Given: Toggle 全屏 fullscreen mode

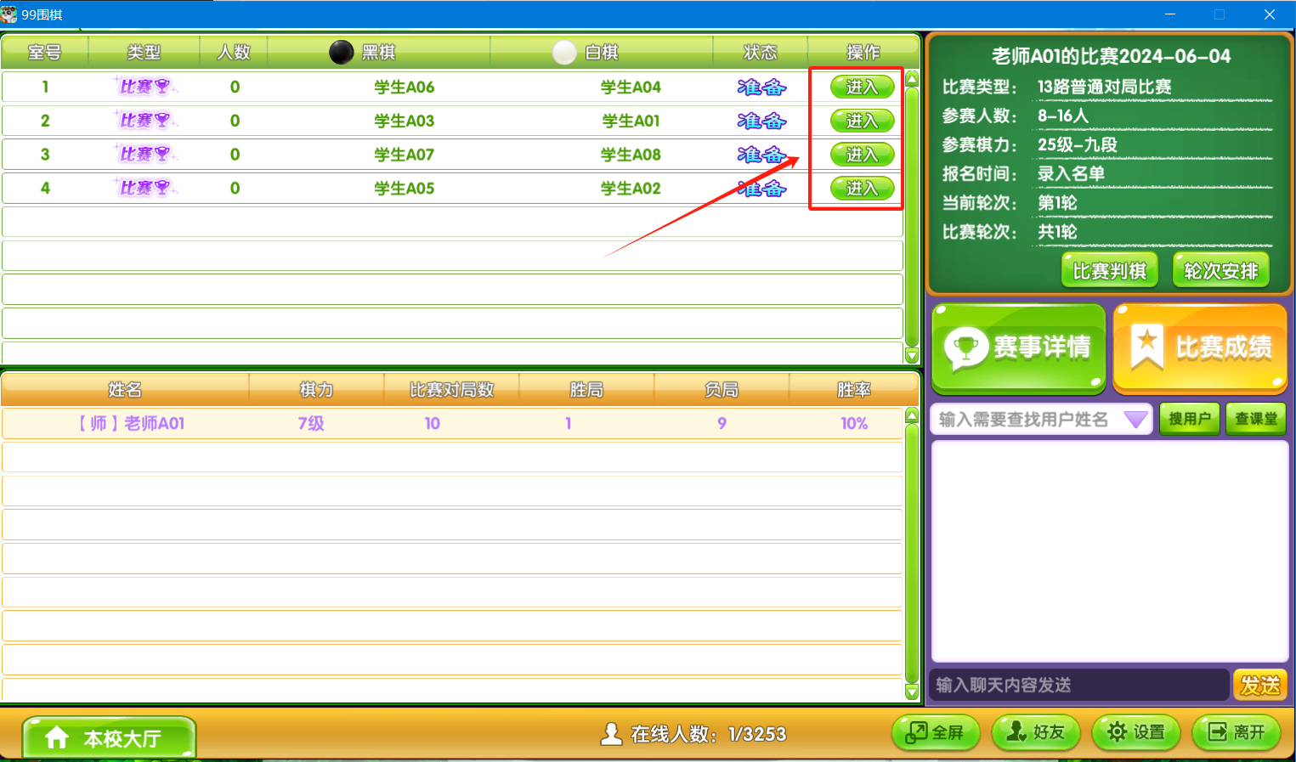Looking at the screenshot, I should [x=935, y=732].
